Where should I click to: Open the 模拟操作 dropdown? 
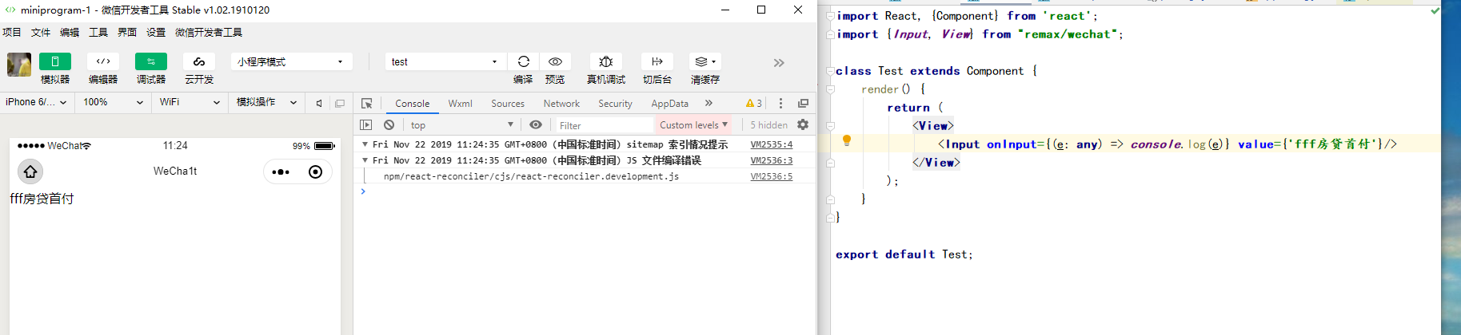pyautogui.click(x=266, y=102)
